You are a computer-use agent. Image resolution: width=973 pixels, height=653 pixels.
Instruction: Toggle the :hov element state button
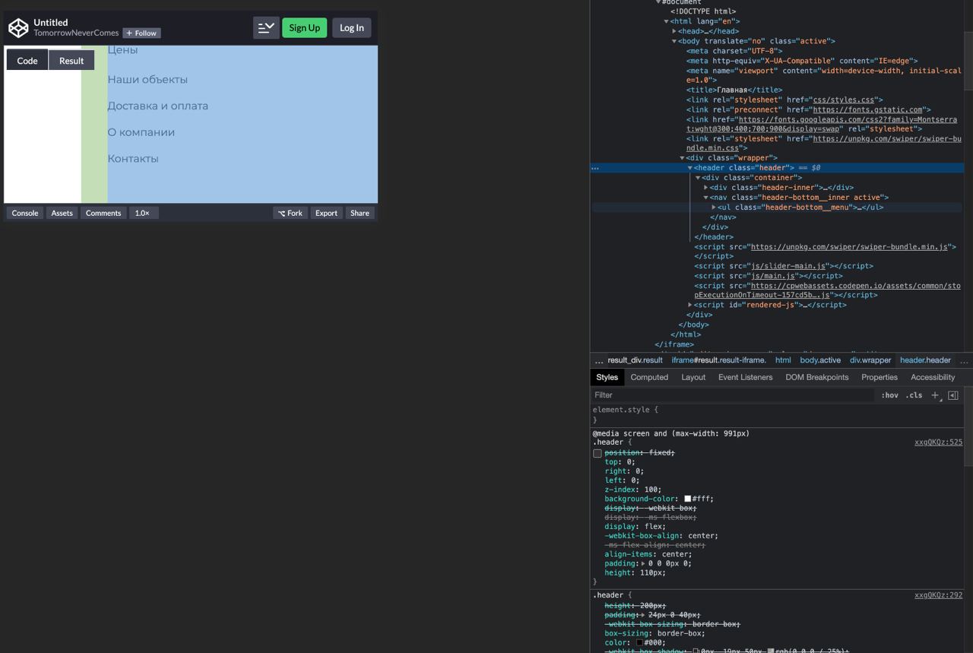click(x=889, y=395)
